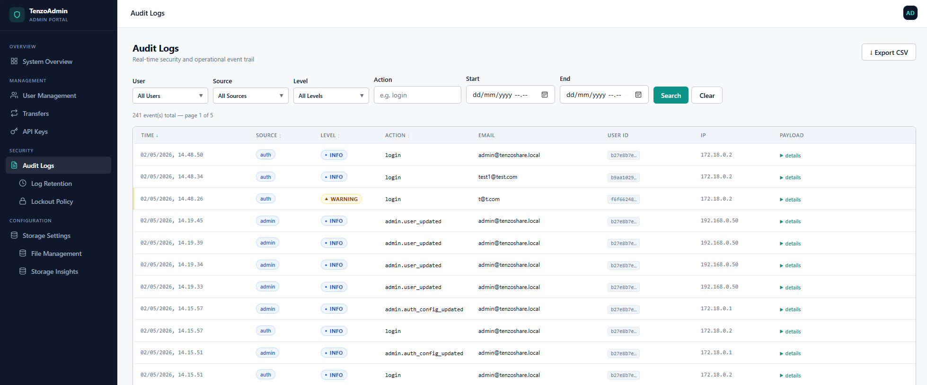Sort by the TIME column arrow

coord(157,136)
